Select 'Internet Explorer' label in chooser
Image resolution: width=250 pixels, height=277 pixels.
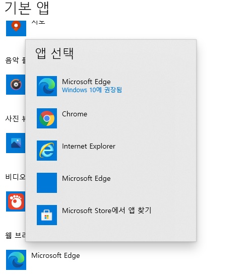tap(89, 146)
